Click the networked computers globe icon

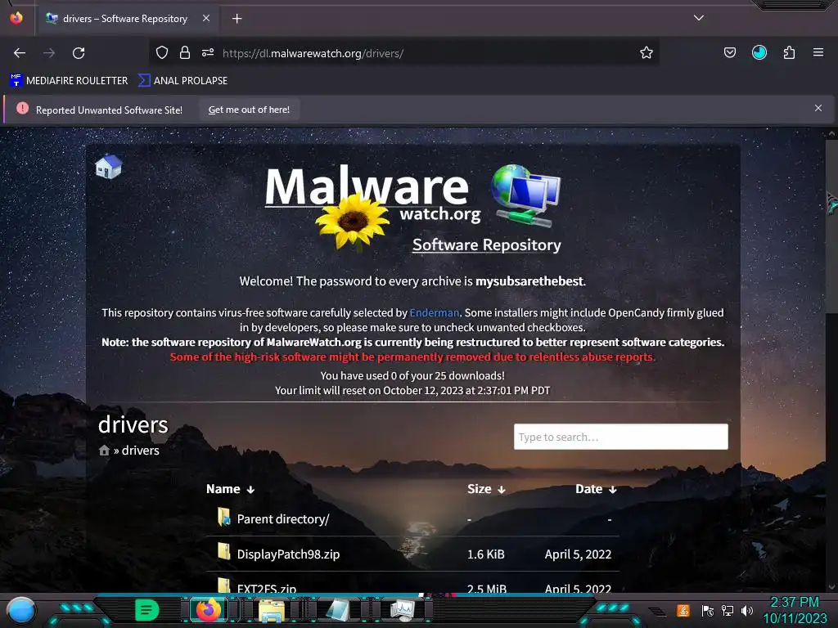(526, 195)
